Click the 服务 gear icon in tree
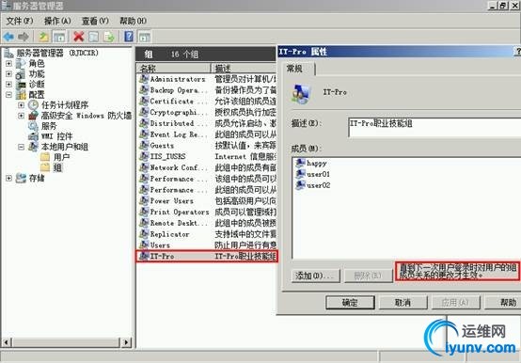Viewport: 521px width, 363px height. click(33, 126)
